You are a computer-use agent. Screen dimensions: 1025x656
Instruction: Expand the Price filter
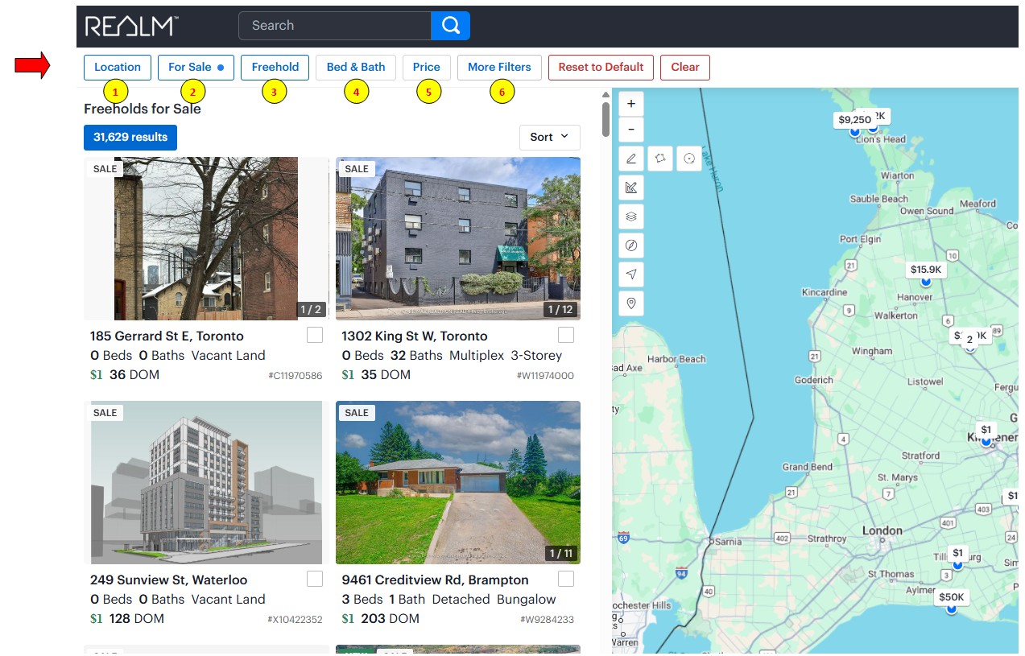point(426,68)
